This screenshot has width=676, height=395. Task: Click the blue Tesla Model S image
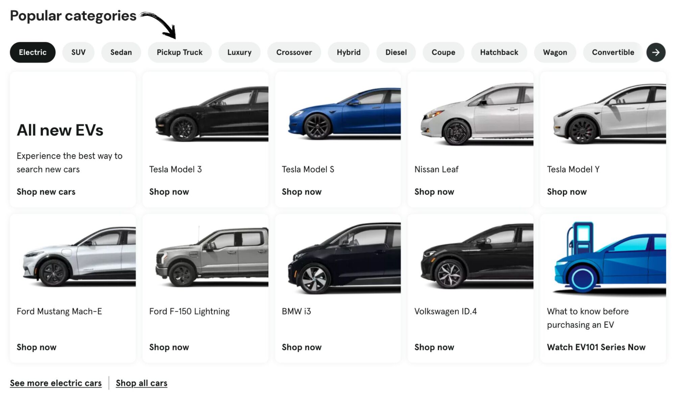(344, 114)
